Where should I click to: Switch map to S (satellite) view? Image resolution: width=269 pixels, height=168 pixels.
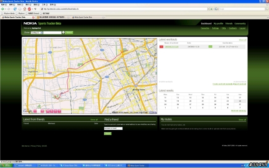[52, 111]
